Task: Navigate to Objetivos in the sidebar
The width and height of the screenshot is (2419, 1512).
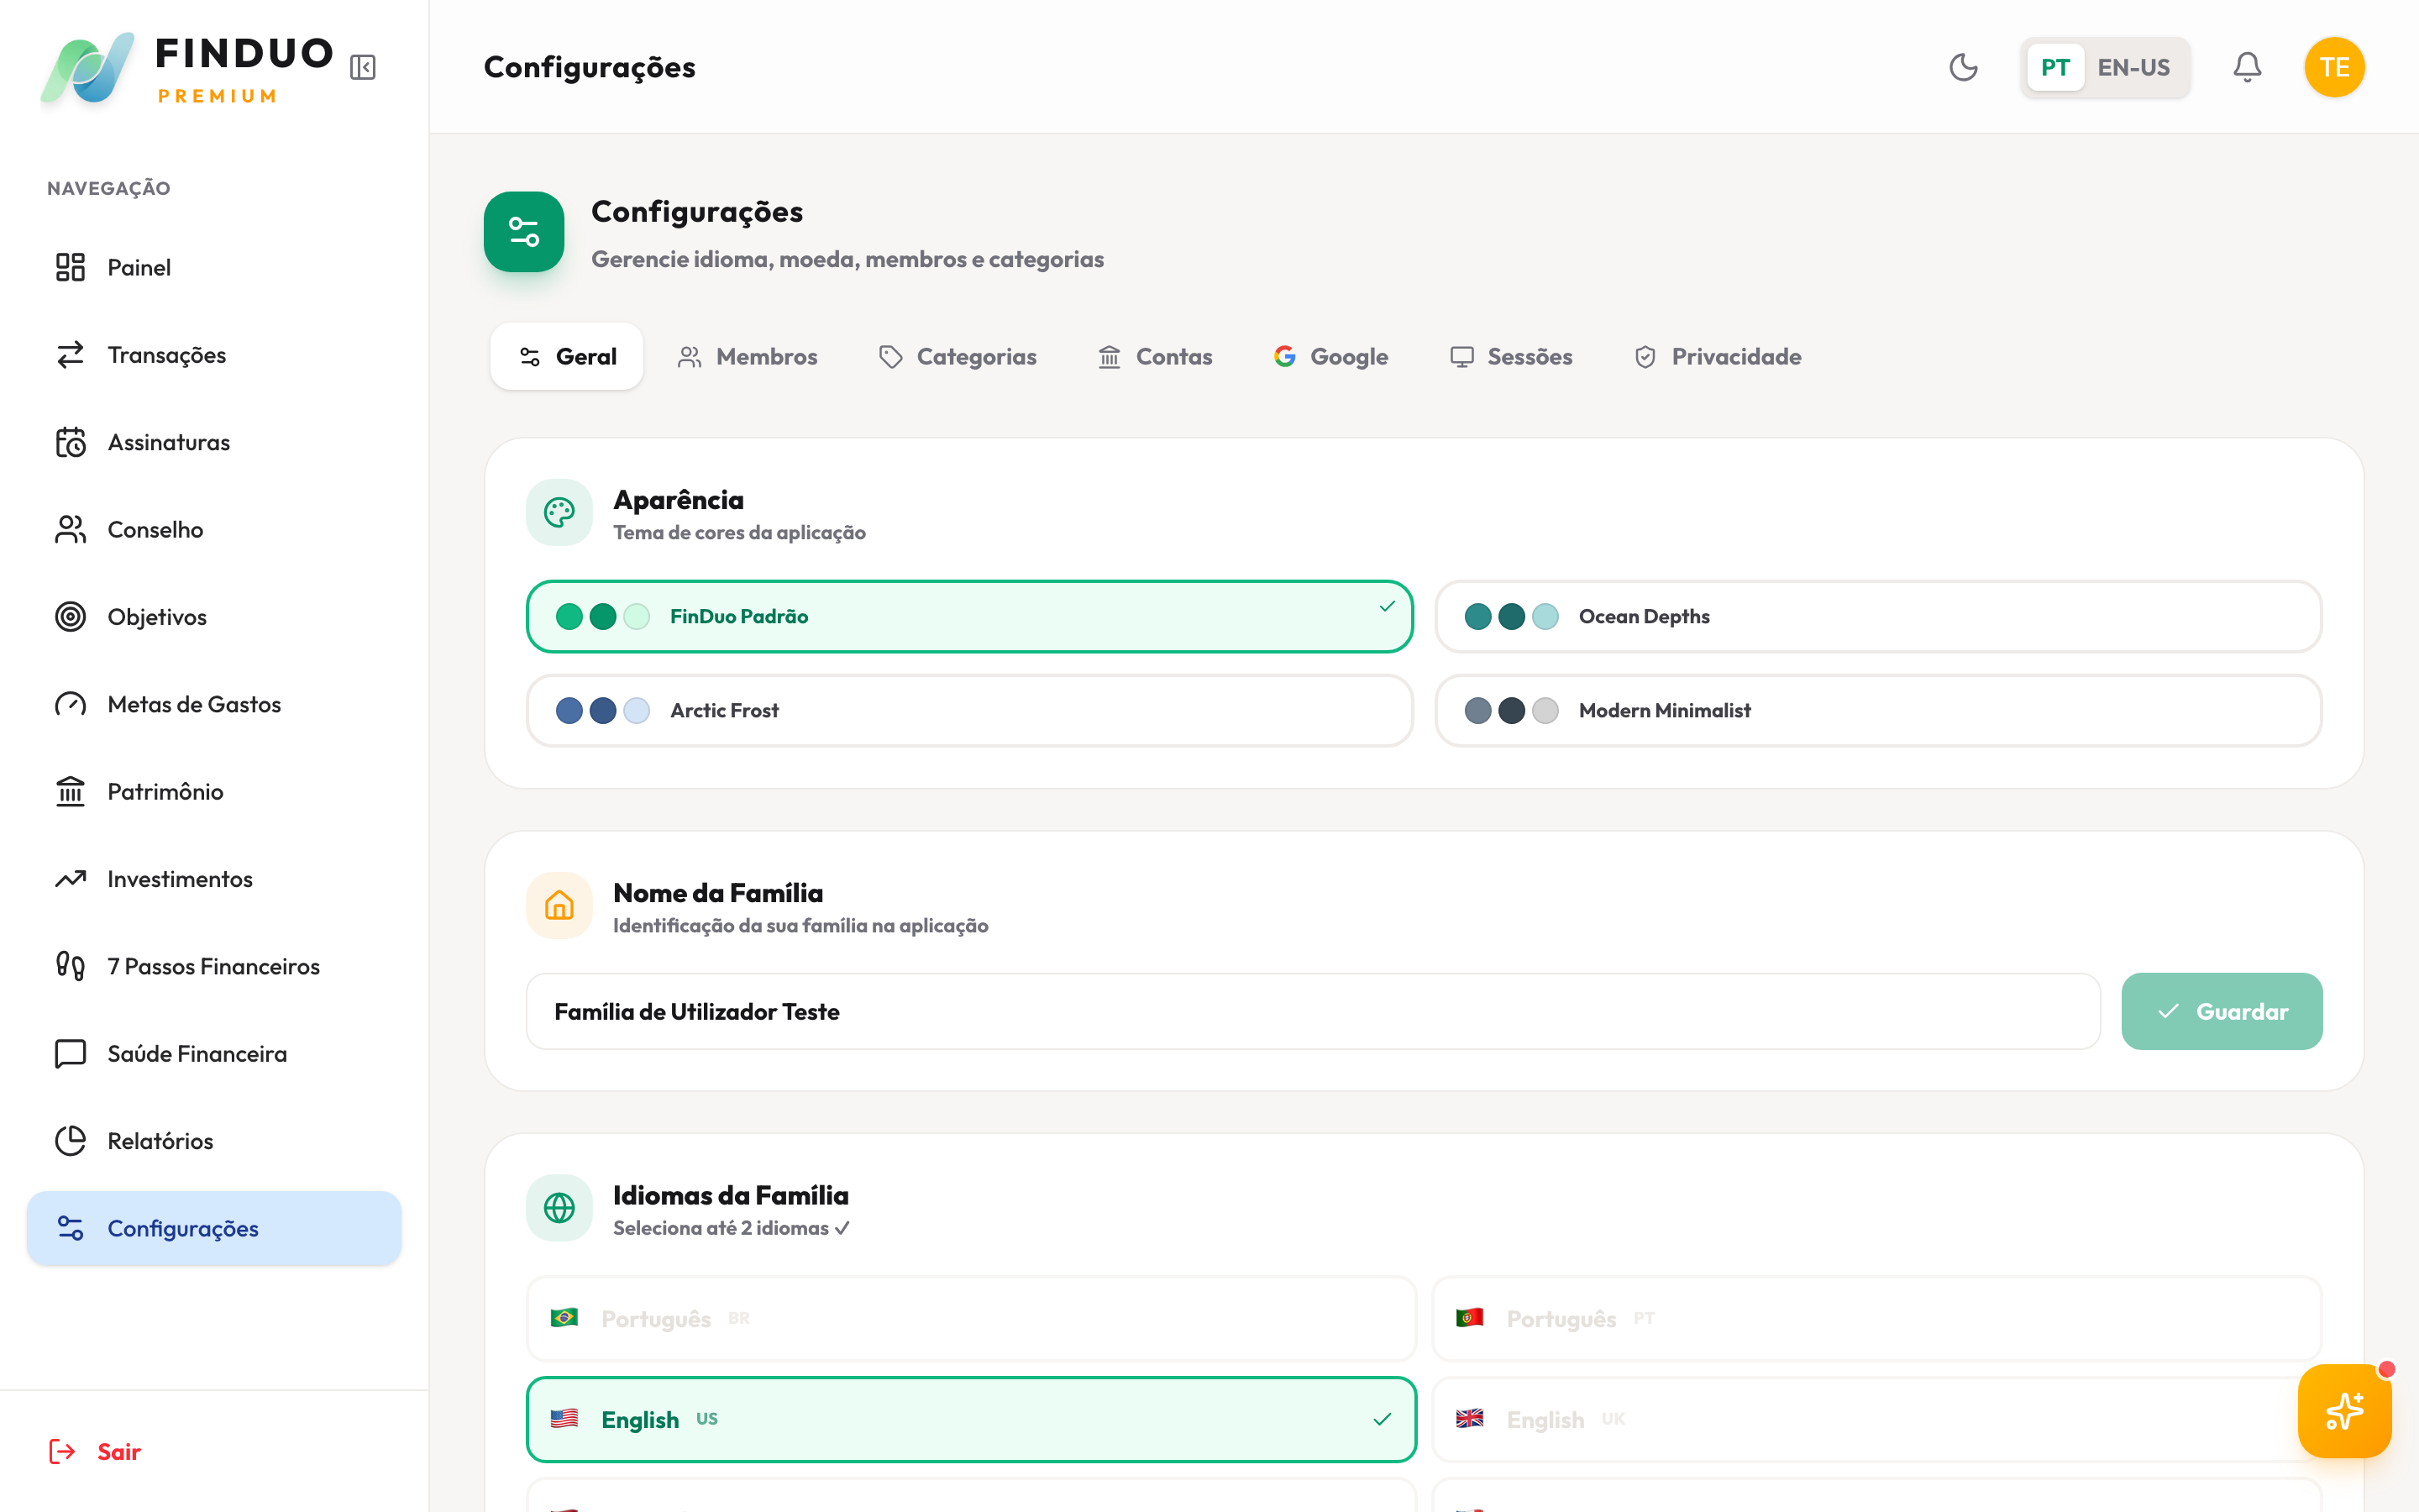Action: point(157,617)
